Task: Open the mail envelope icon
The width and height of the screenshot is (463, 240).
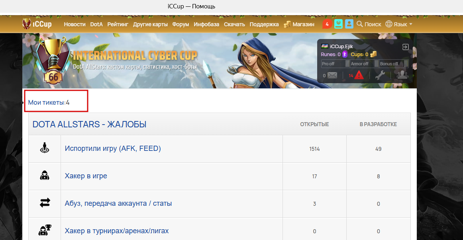Action: 332,76
